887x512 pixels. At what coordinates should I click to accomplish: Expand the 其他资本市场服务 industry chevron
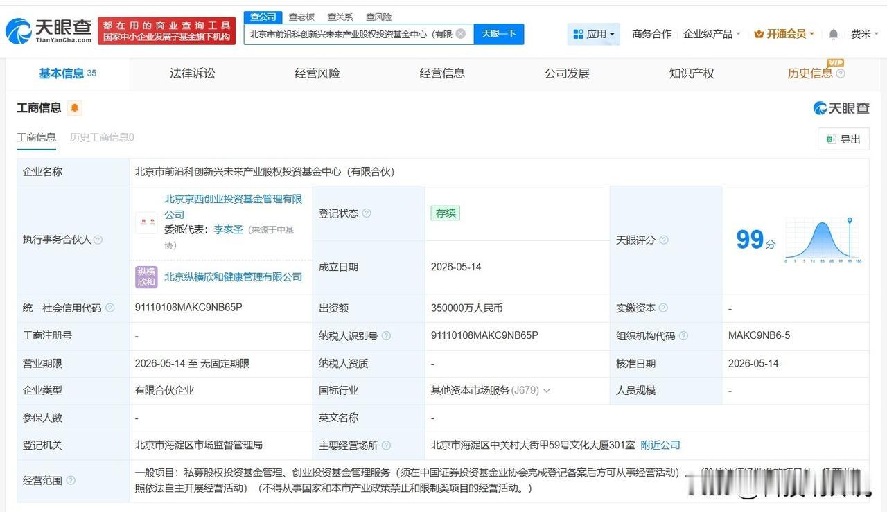547,391
